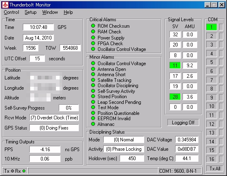Click COM port 12 button

(211, 124)
